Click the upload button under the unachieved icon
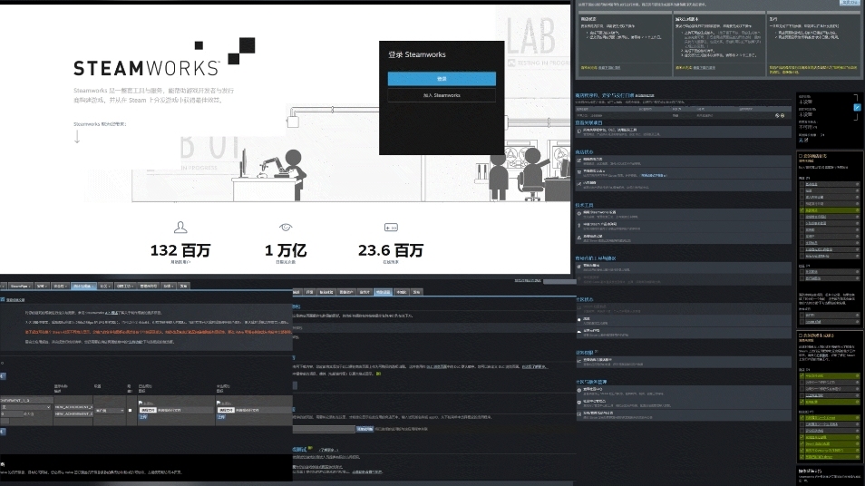The image size is (865, 486). (221, 417)
